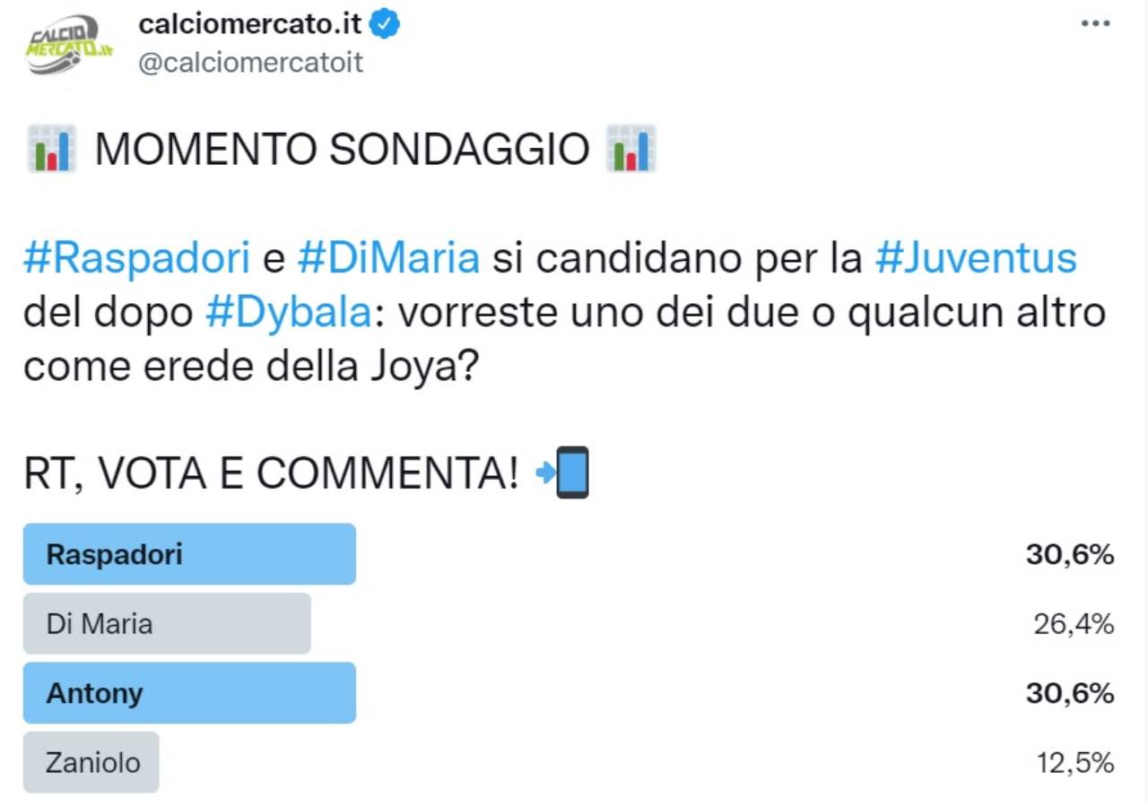Viewport: 1148px width, 806px height.
Task: Open the #Dybala hashtag
Action: point(288,311)
